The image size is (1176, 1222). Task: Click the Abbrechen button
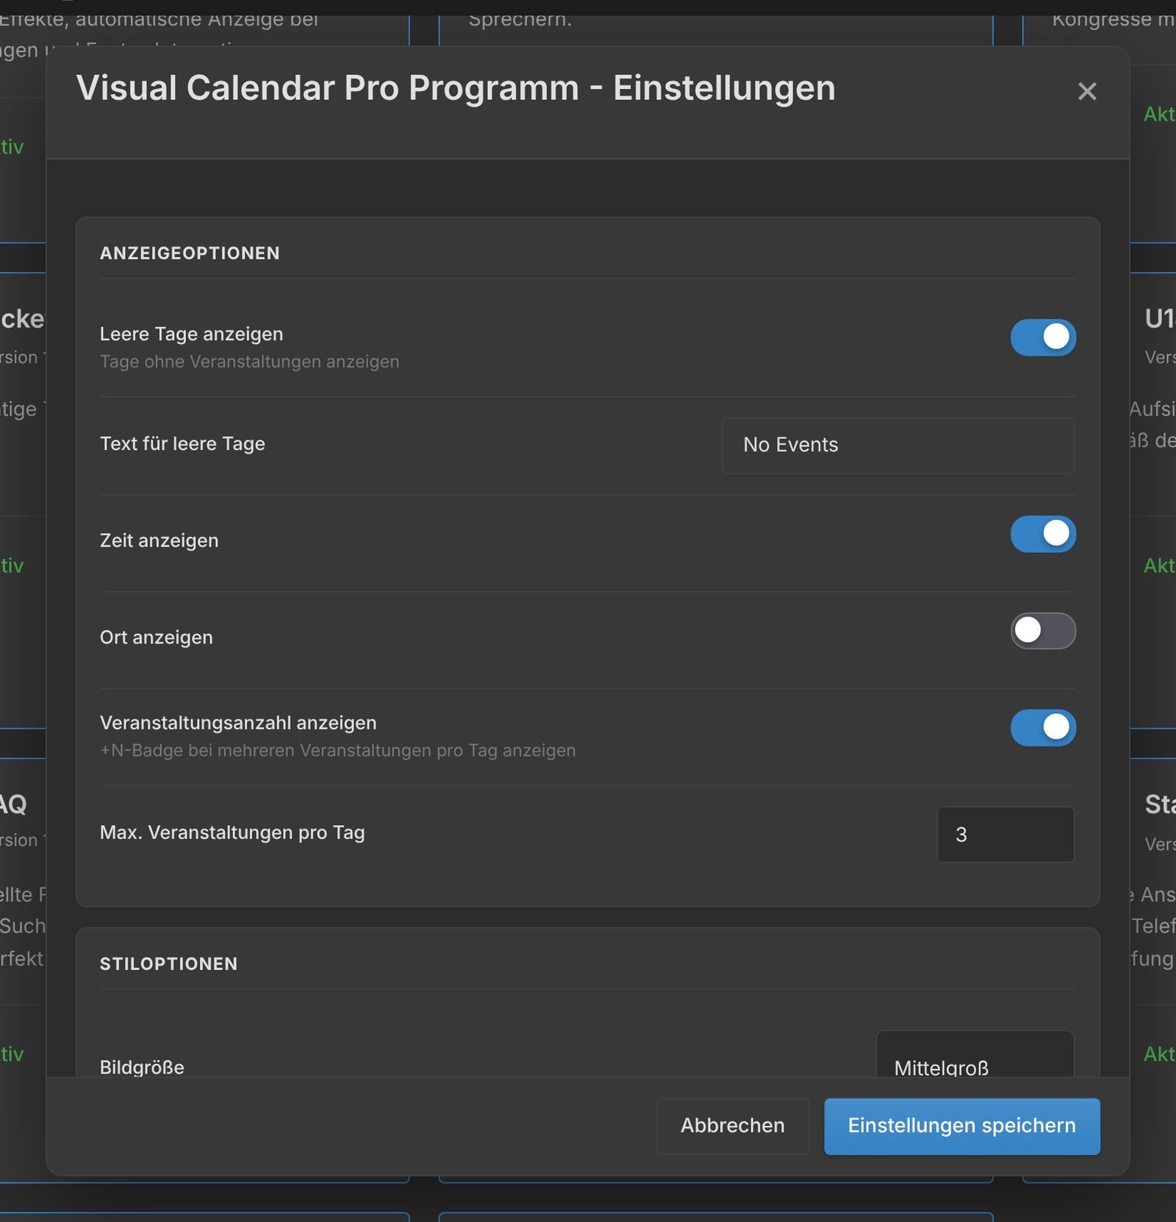[x=733, y=1126]
